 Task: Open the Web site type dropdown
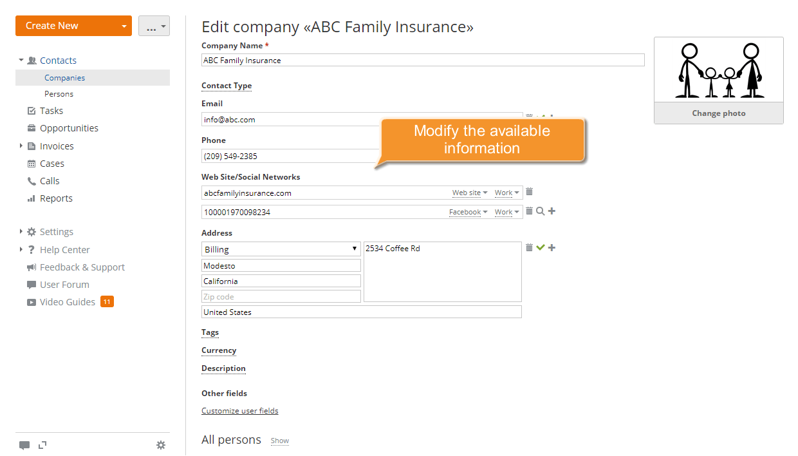pos(470,193)
